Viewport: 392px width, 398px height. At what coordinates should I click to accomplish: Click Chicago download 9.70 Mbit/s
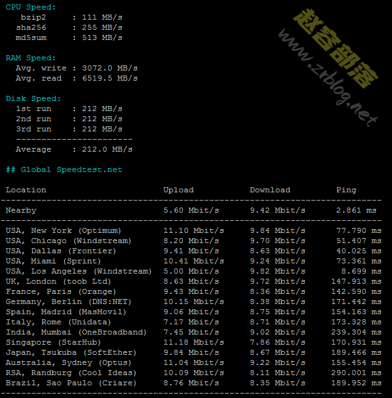tap(278, 241)
